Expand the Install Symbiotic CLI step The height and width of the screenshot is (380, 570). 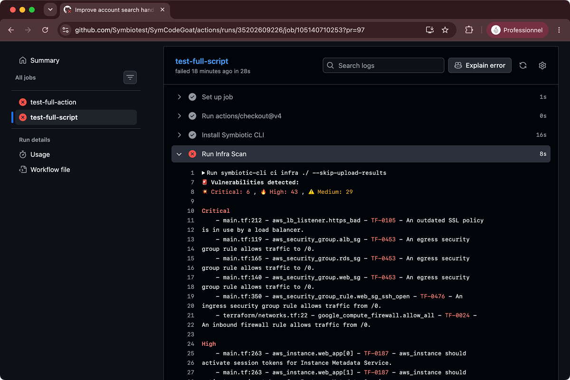pyautogui.click(x=361, y=135)
